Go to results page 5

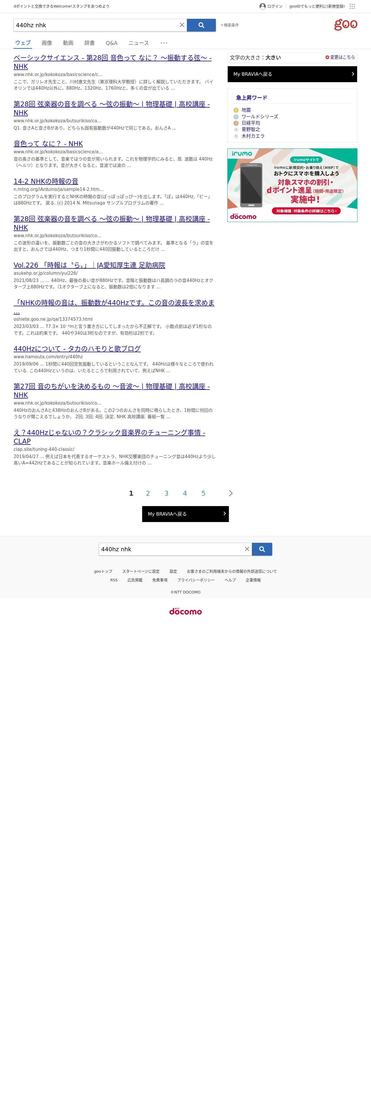point(203,493)
